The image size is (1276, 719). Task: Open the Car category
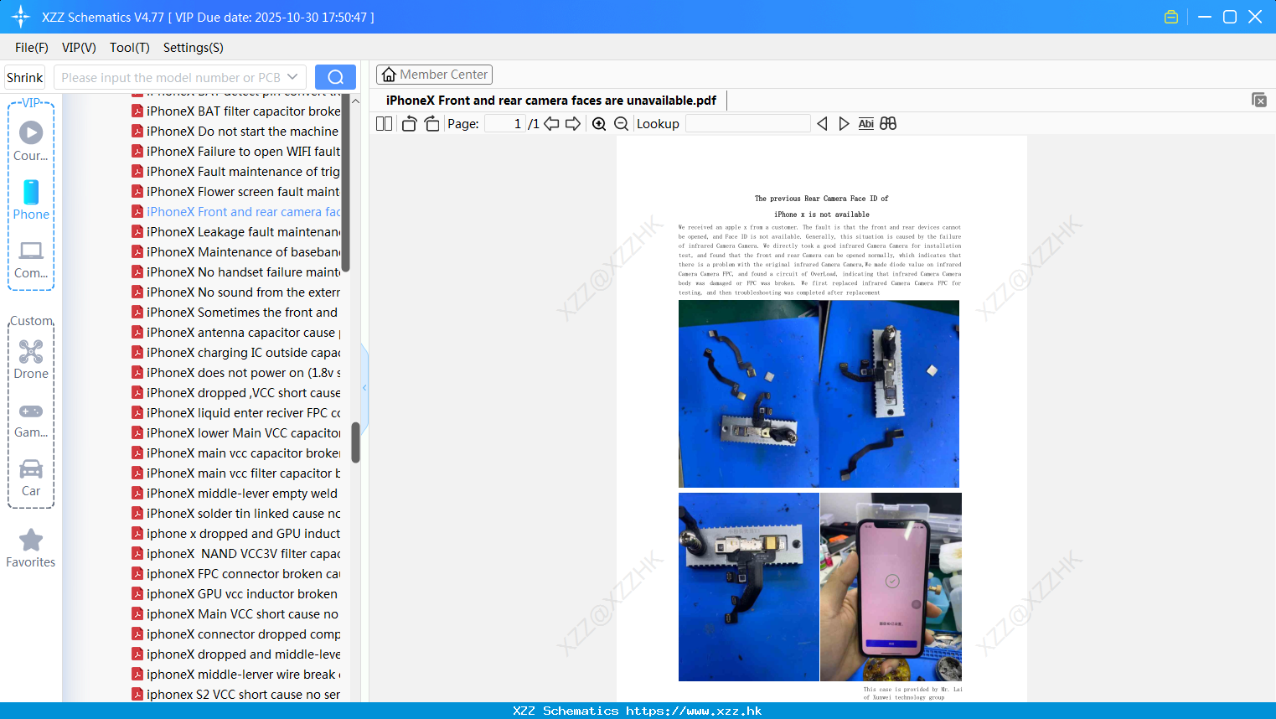[x=31, y=478]
